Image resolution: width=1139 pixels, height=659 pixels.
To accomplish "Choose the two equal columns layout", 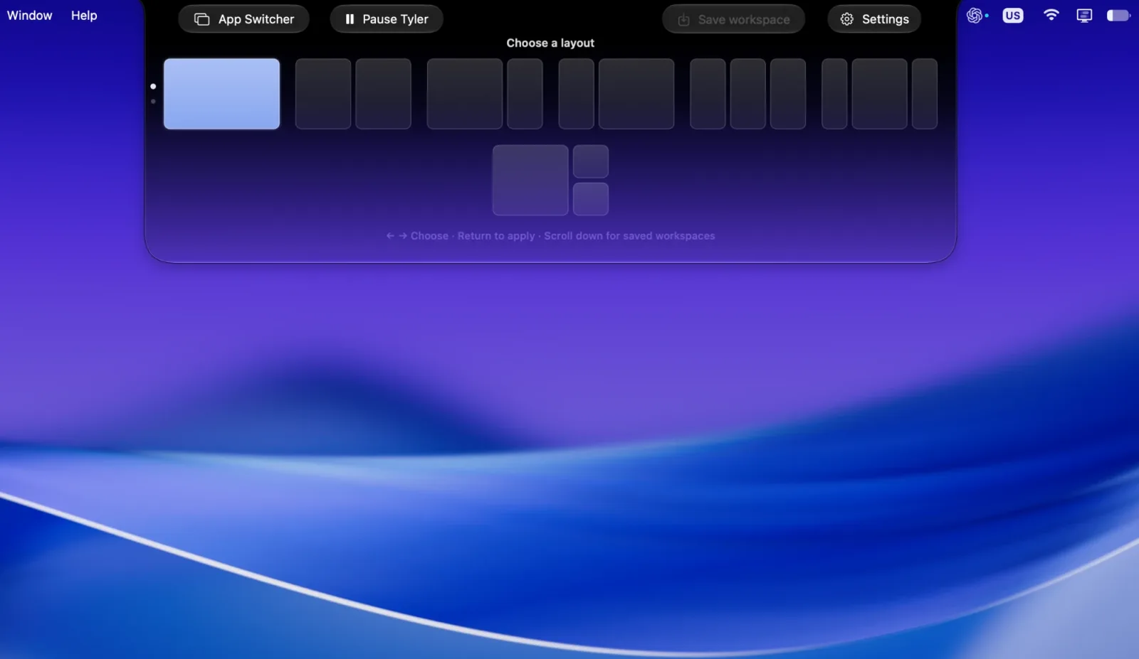I will click(353, 94).
